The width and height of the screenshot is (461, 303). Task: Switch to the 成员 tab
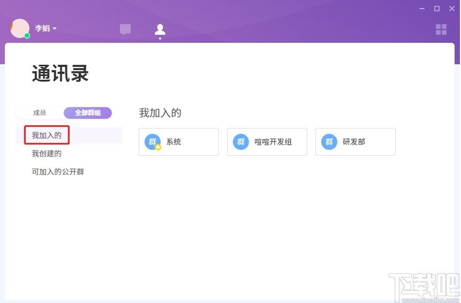click(40, 113)
